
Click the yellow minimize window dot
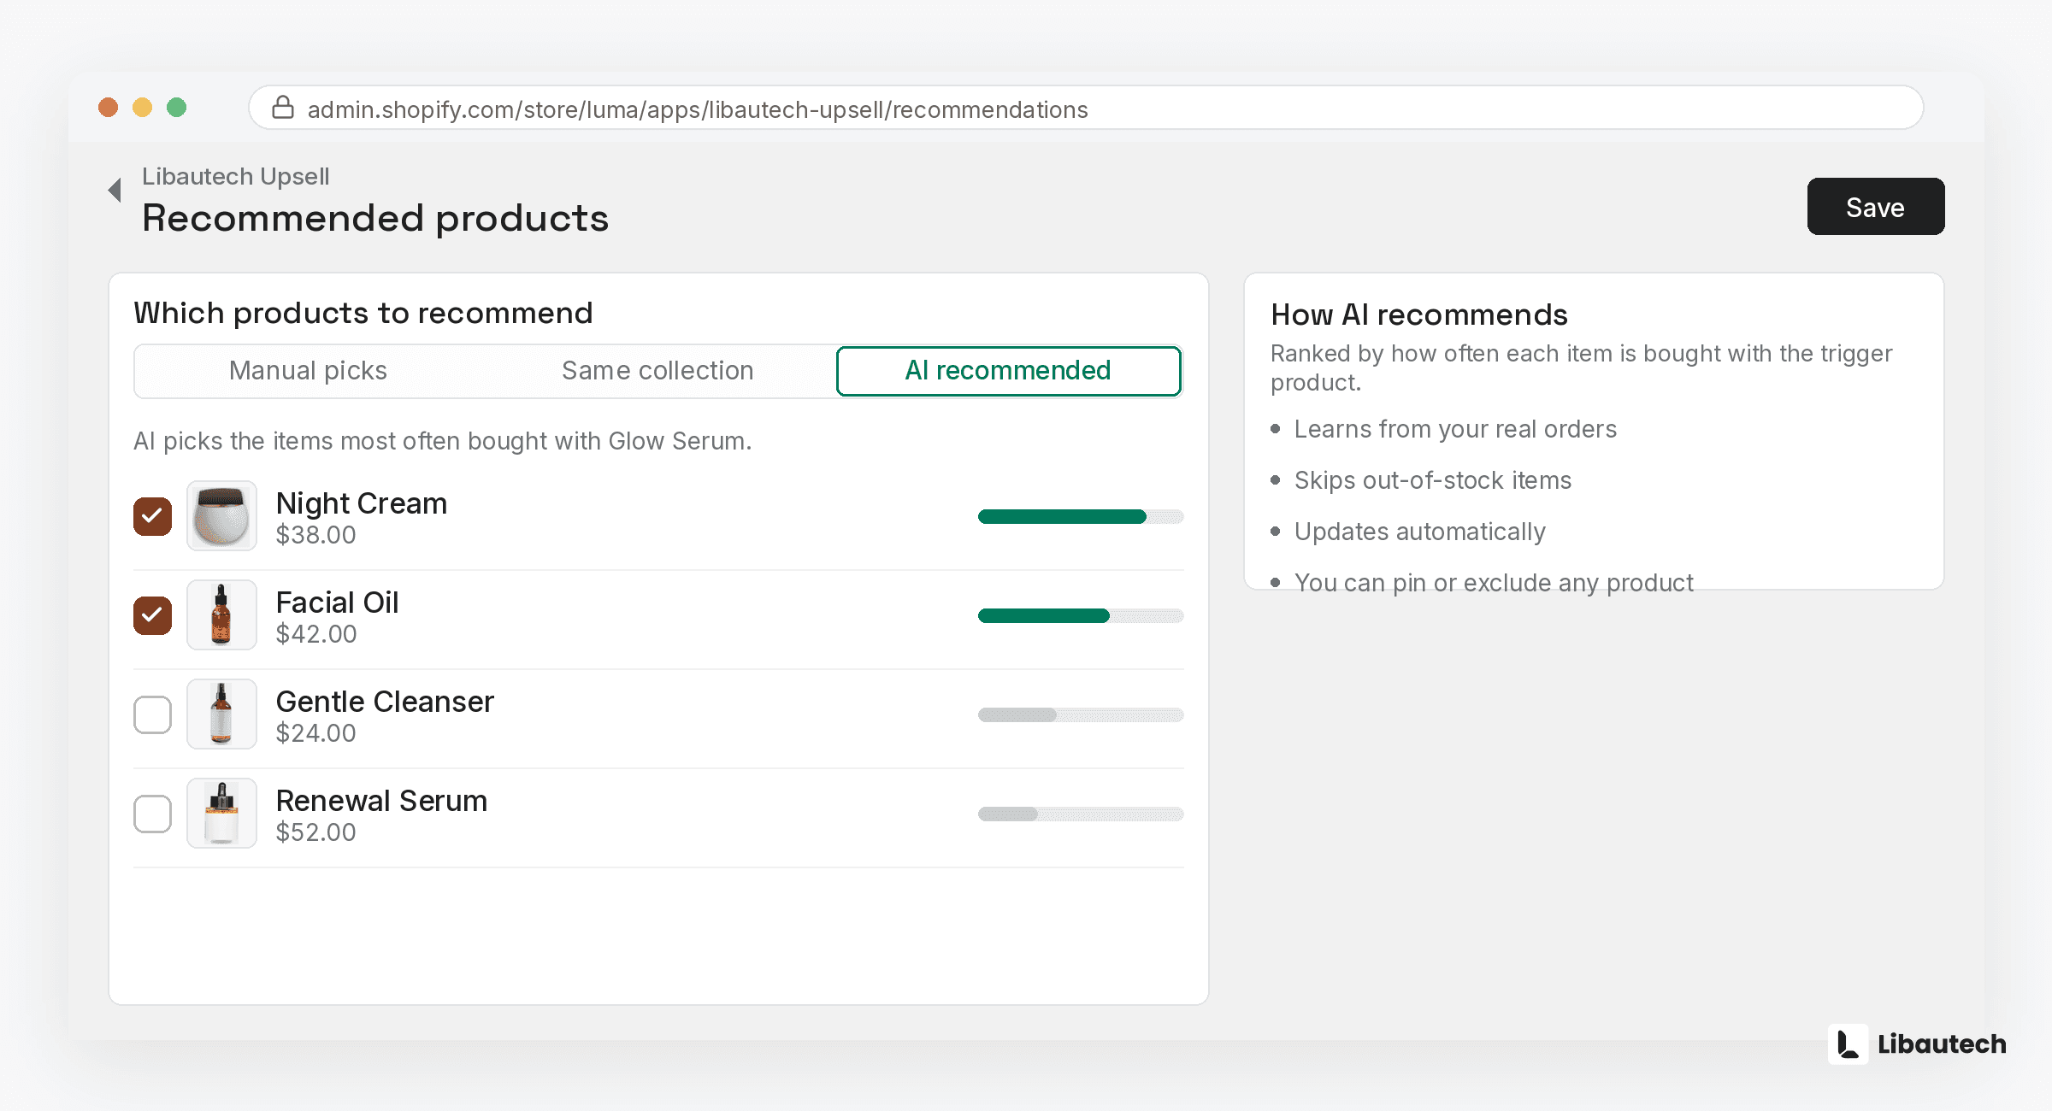(x=143, y=108)
